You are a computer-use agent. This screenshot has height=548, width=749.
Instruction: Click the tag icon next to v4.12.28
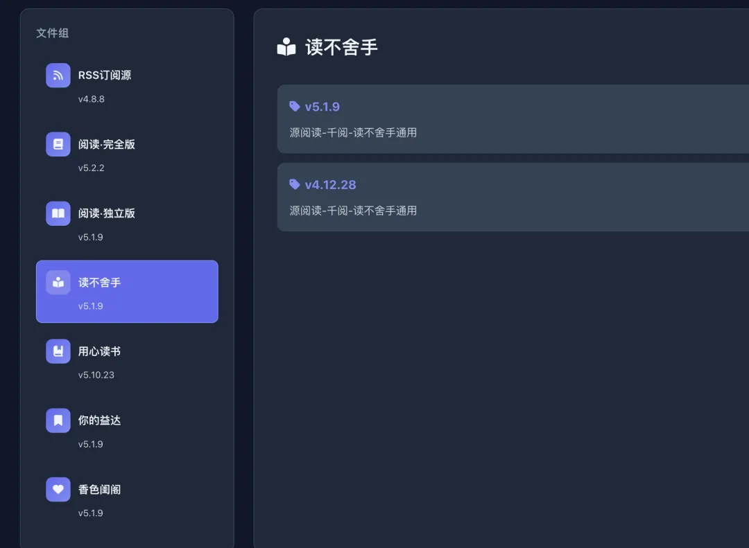pyautogui.click(x=295, y=184)
